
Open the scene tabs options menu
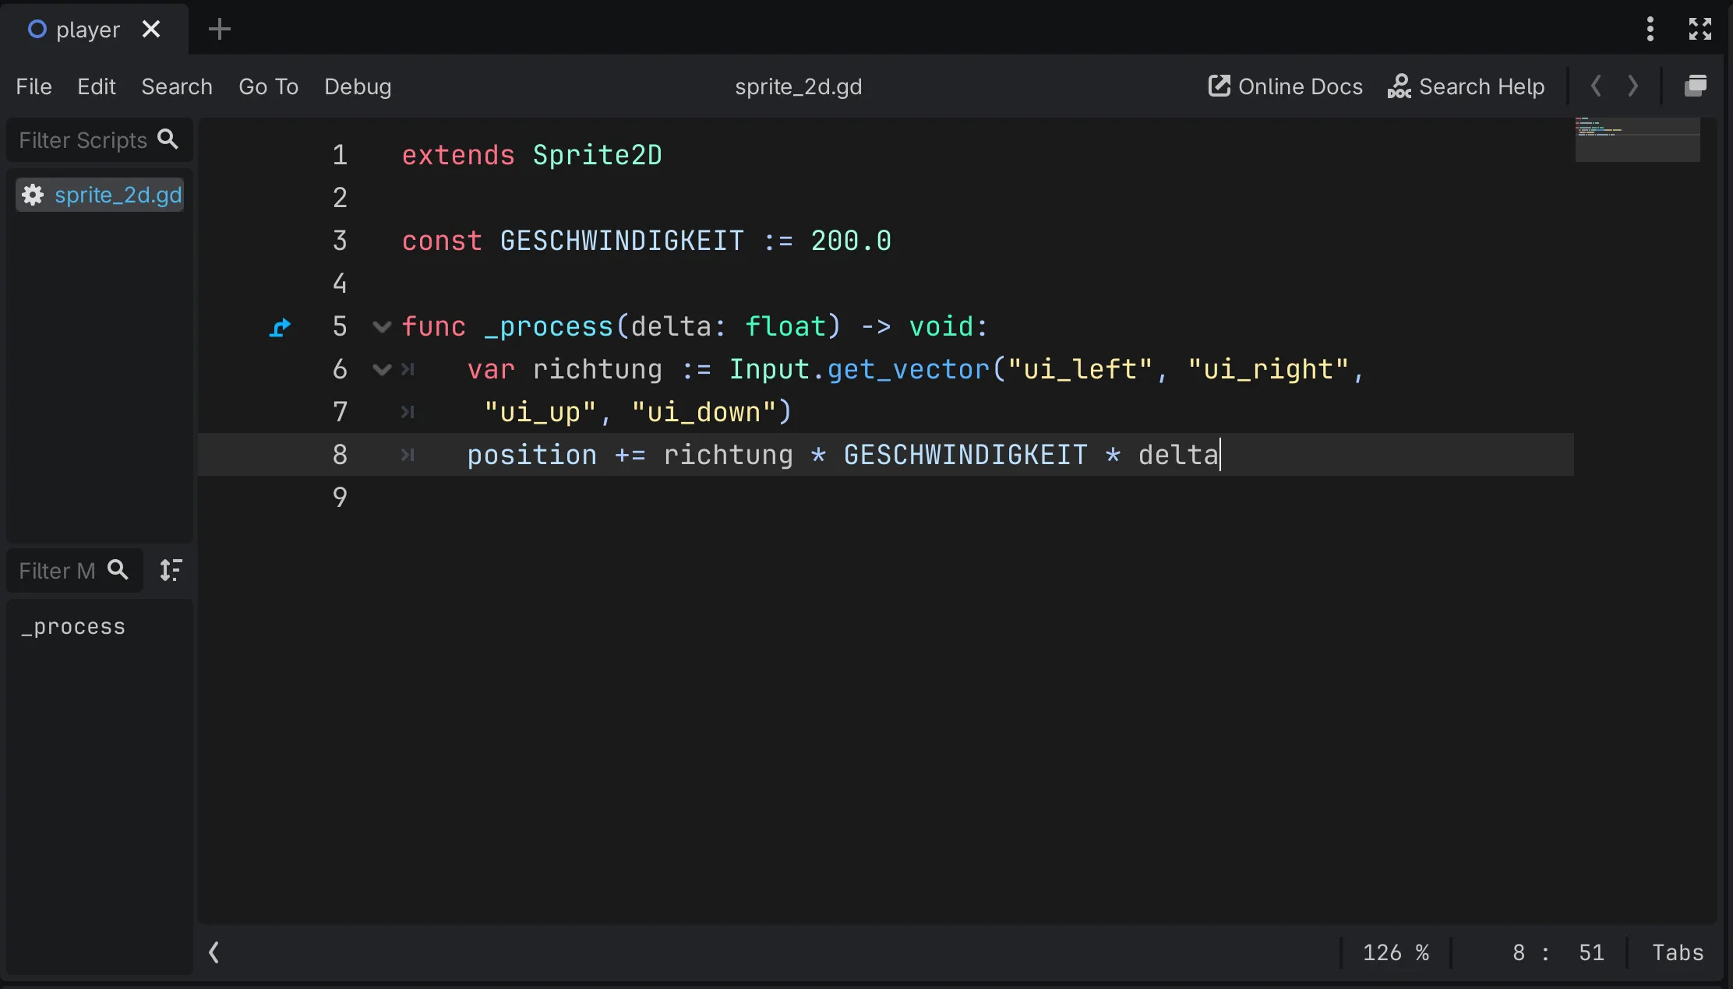click(x=1650, y=30)
